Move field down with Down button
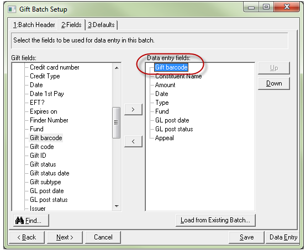This screenshot has width=306, height=251. (274, 83)
